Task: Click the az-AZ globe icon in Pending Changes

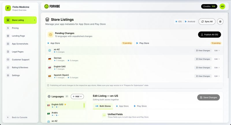Action: click(x=50, y=50)
